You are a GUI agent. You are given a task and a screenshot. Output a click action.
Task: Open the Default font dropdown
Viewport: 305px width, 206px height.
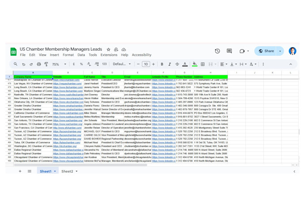pyautogui.click(x=122, y=64)
